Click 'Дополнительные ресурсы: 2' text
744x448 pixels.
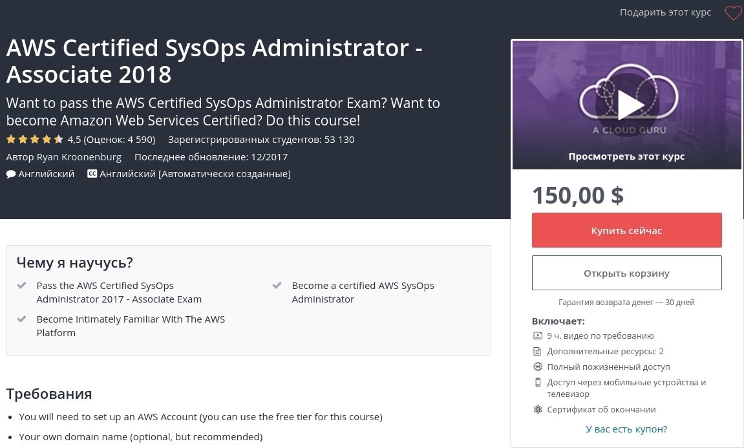tap(605, 352)
